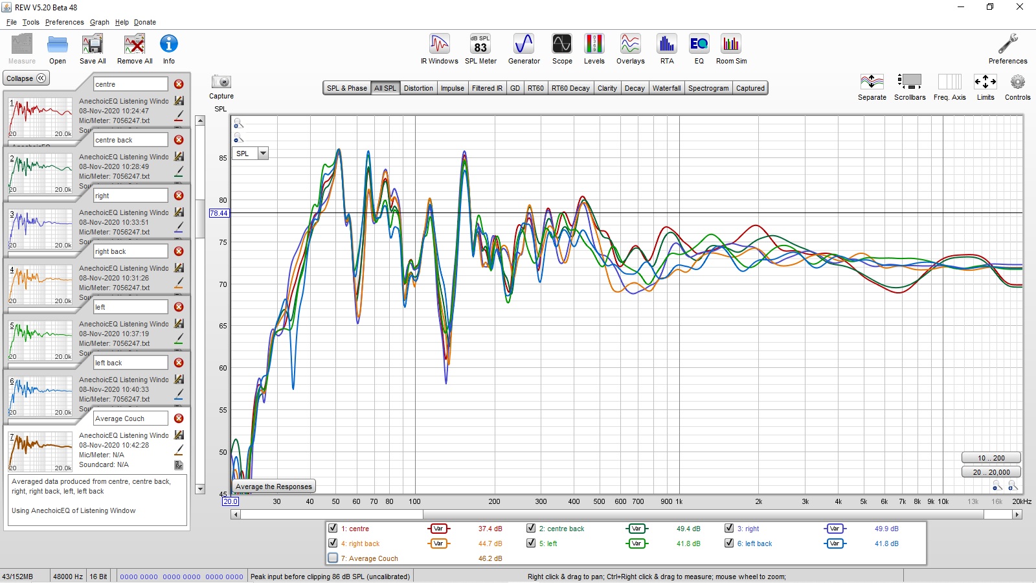The height and width of the screenshot is (583, 1036).
Task: Toggle the 6: left back trace checkbox
Action: coord(729,543)
